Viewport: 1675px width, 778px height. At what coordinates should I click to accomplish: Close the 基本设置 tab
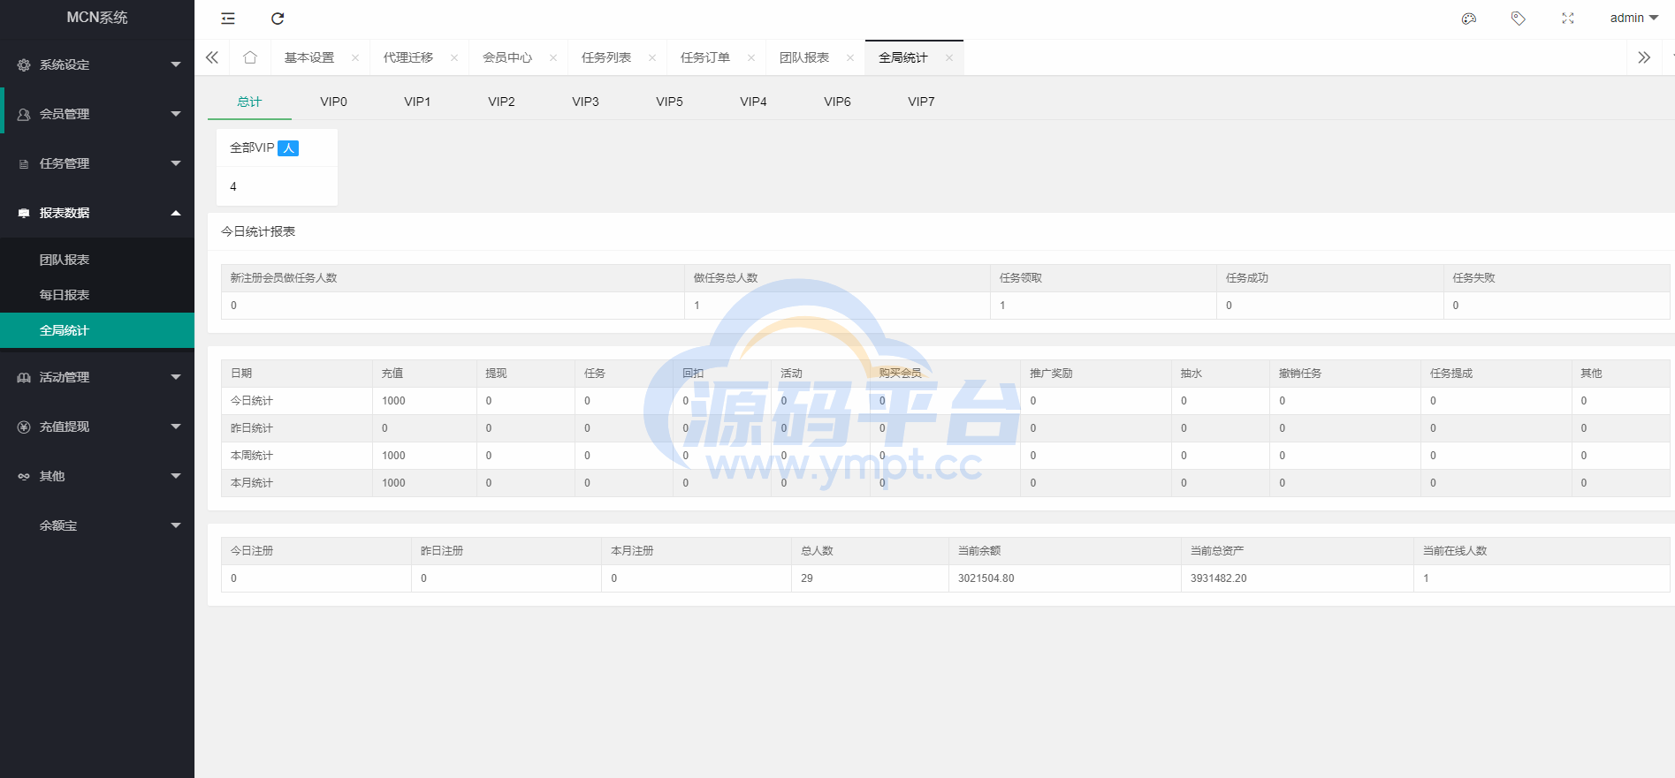[x=355, y=58]
